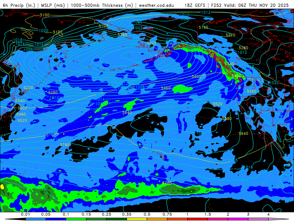Click the "18Z GEFS" model run label
Screen dimensions: 294x221
coord(195,5)
